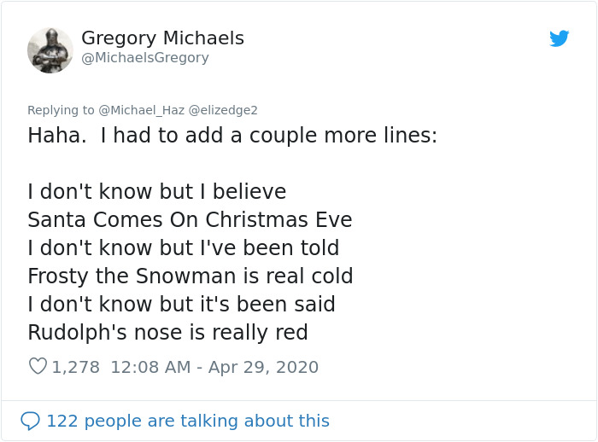Click the 'I don't know but I believe' line

156,191
